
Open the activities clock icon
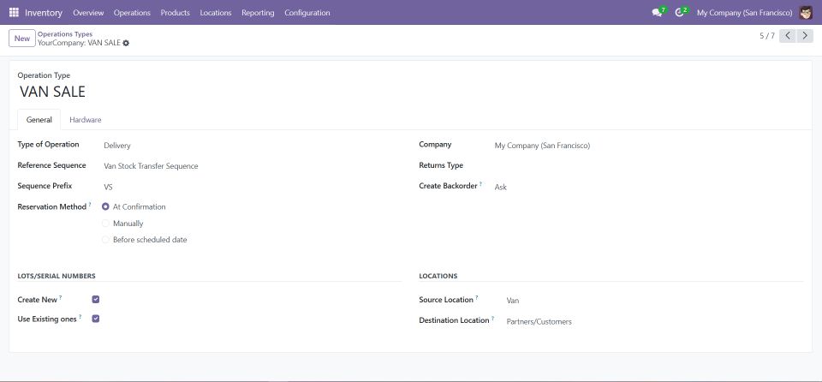point(680,13)
